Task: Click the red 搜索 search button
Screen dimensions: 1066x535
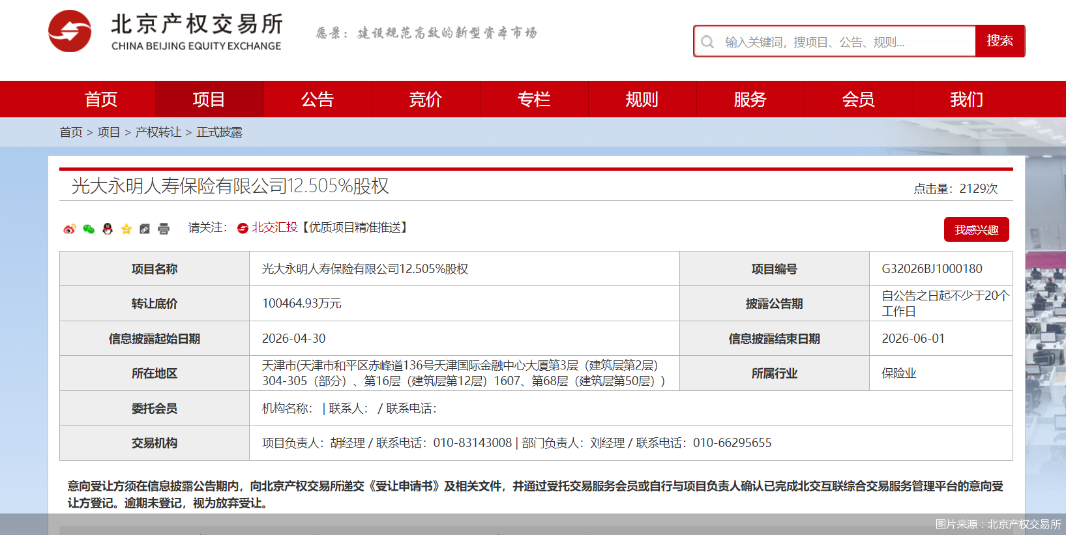Action: click(x=1000, y=41)
